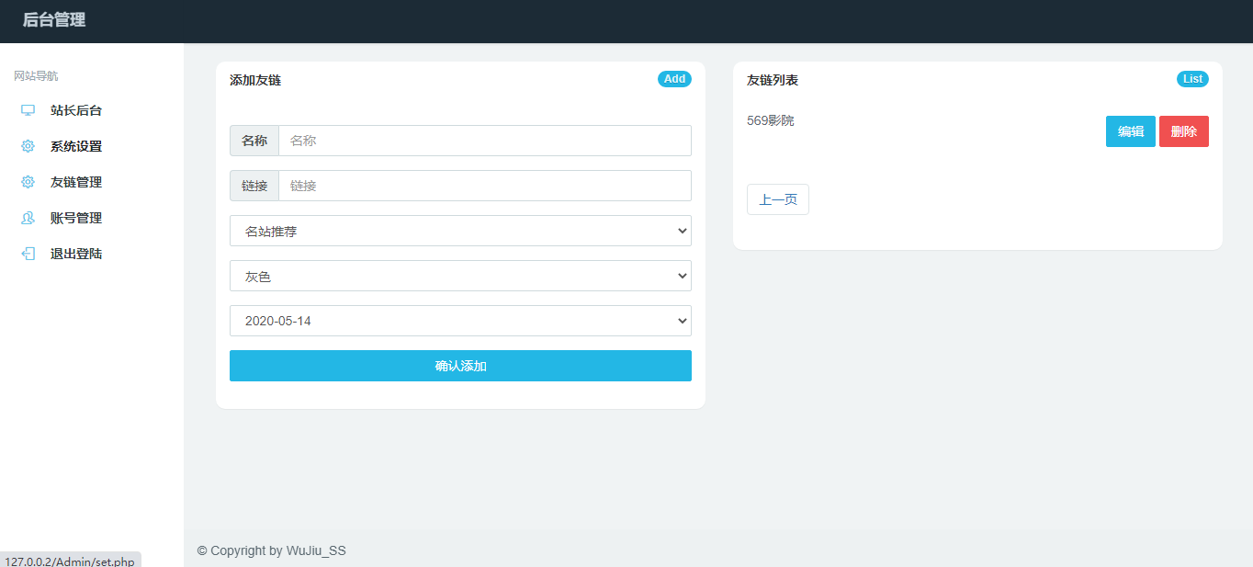Click the logout icon beside 退出登陆
Screen dimensions: 1253x567
point(28,254)
